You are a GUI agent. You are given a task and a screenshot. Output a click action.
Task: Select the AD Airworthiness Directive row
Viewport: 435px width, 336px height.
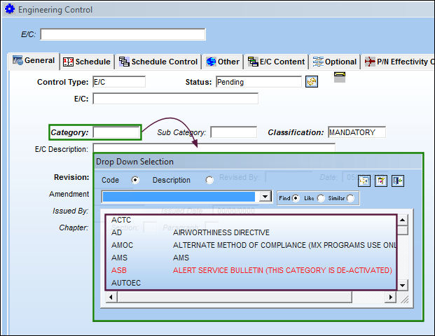(251, 232)
